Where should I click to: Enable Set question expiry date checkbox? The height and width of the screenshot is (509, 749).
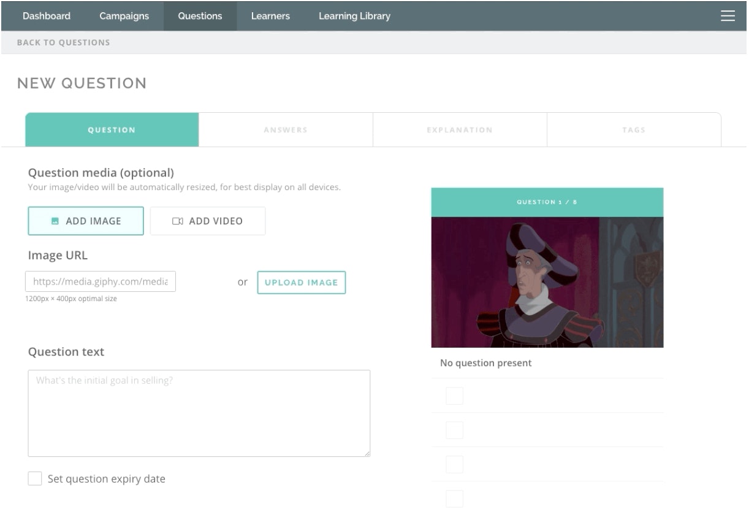point(35,479)
